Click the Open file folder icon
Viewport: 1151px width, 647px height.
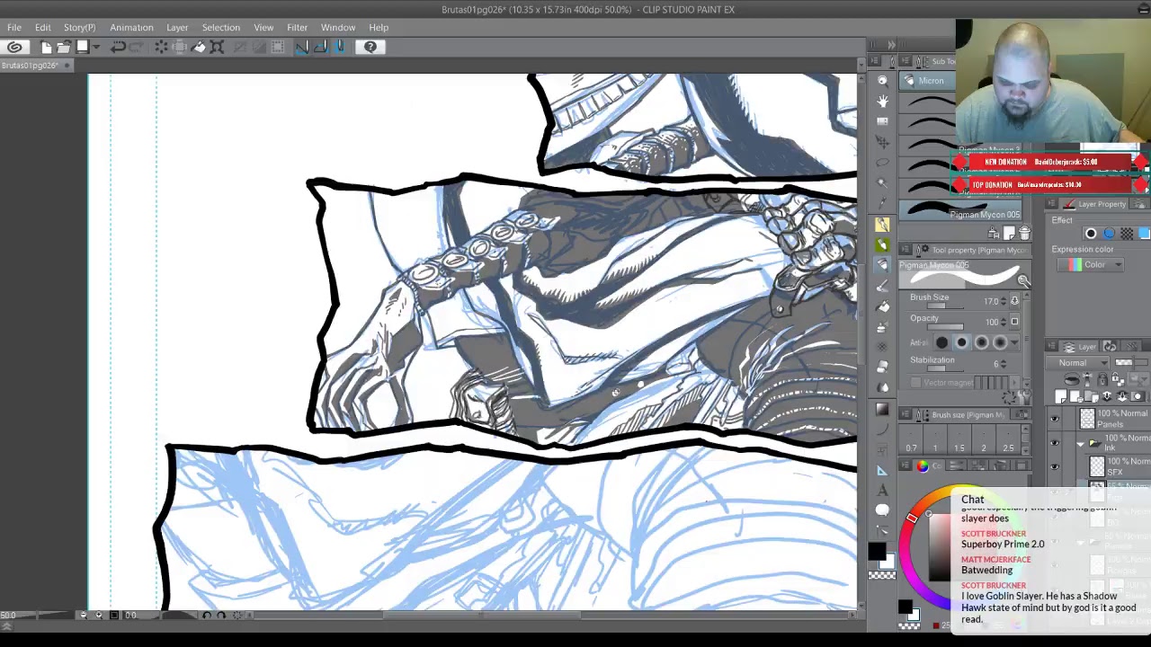pyautogui.click(x=64, y=47)
